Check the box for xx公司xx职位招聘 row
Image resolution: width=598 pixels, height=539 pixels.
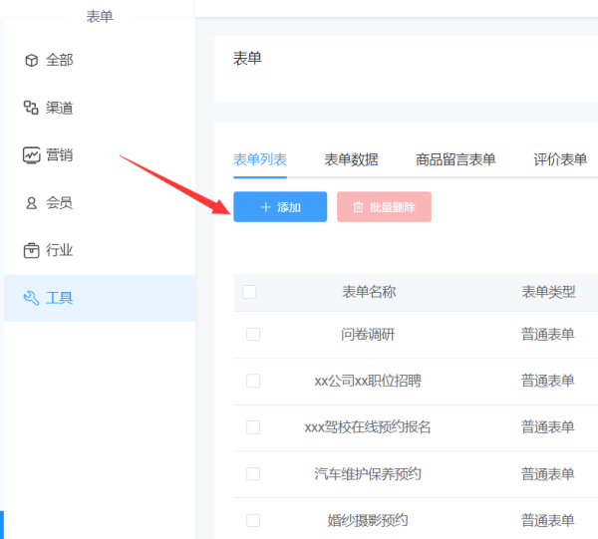click(253, 381)
